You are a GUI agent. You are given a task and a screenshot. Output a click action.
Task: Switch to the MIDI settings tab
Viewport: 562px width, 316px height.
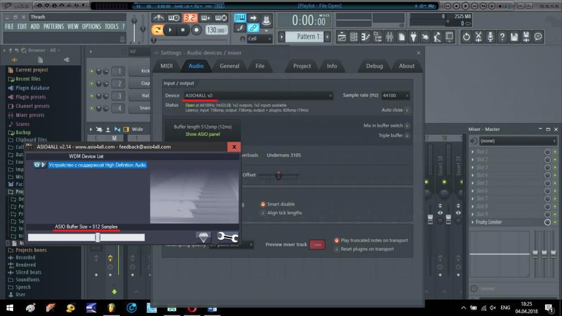166,66
